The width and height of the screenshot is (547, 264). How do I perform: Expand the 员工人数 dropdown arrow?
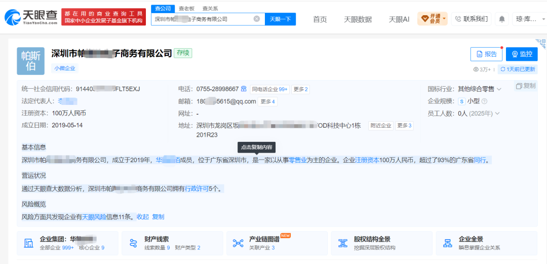[x=497, y=114]
